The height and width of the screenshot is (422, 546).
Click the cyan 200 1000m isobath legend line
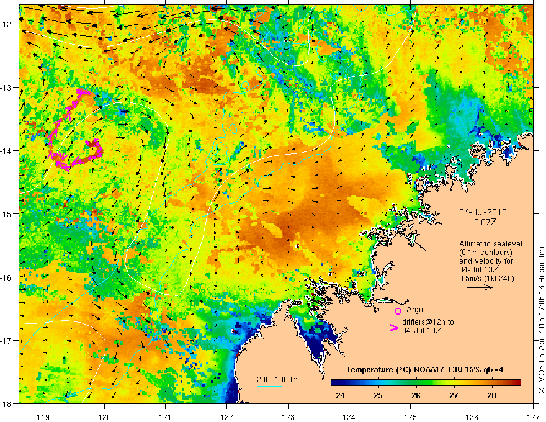pos(269,386)
